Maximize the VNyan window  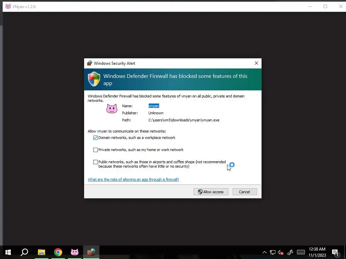(325, 6)
